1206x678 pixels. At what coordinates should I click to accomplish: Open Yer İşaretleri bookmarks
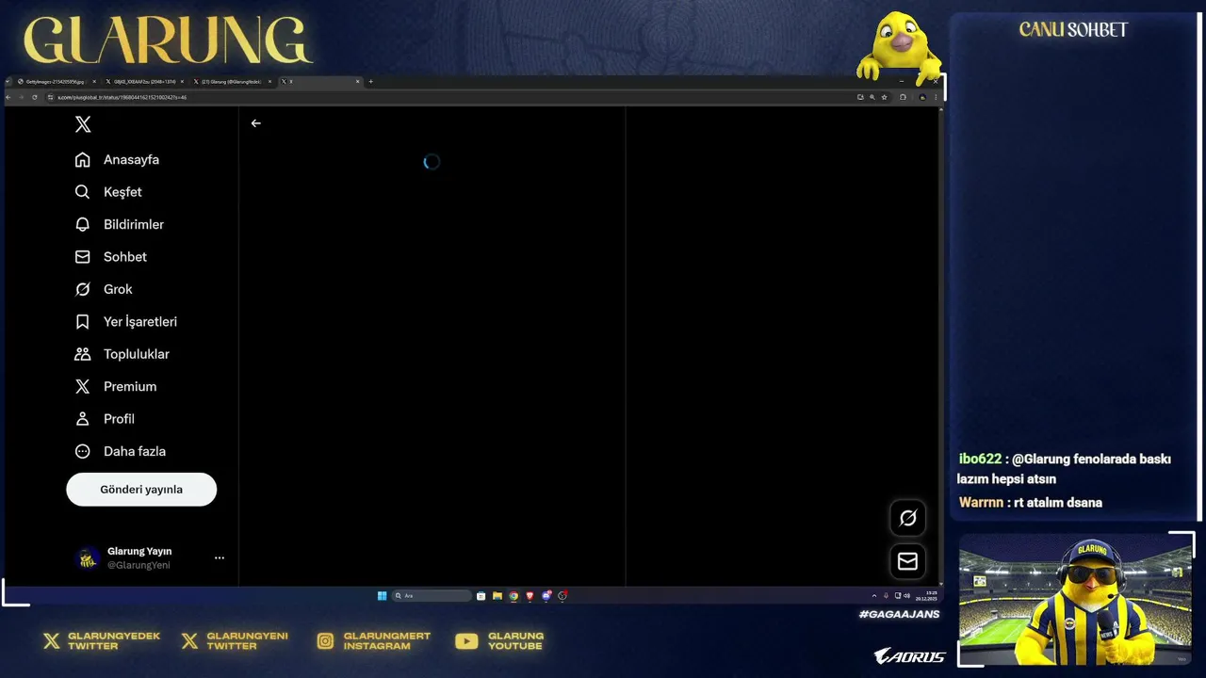point(126,322)
